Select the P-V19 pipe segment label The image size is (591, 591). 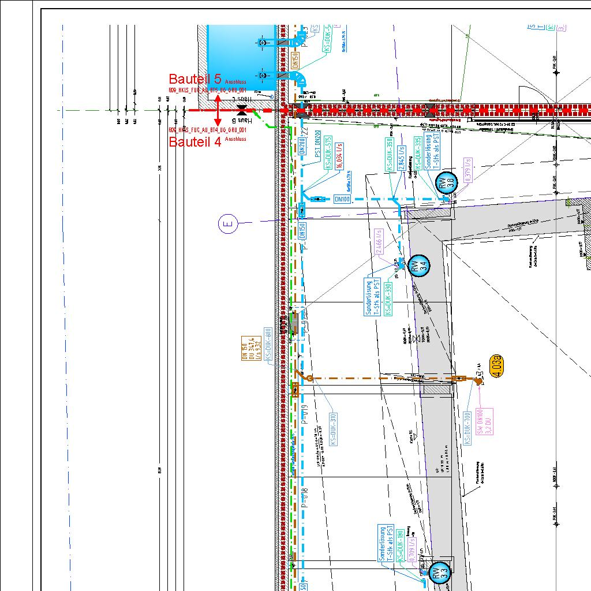305,414
